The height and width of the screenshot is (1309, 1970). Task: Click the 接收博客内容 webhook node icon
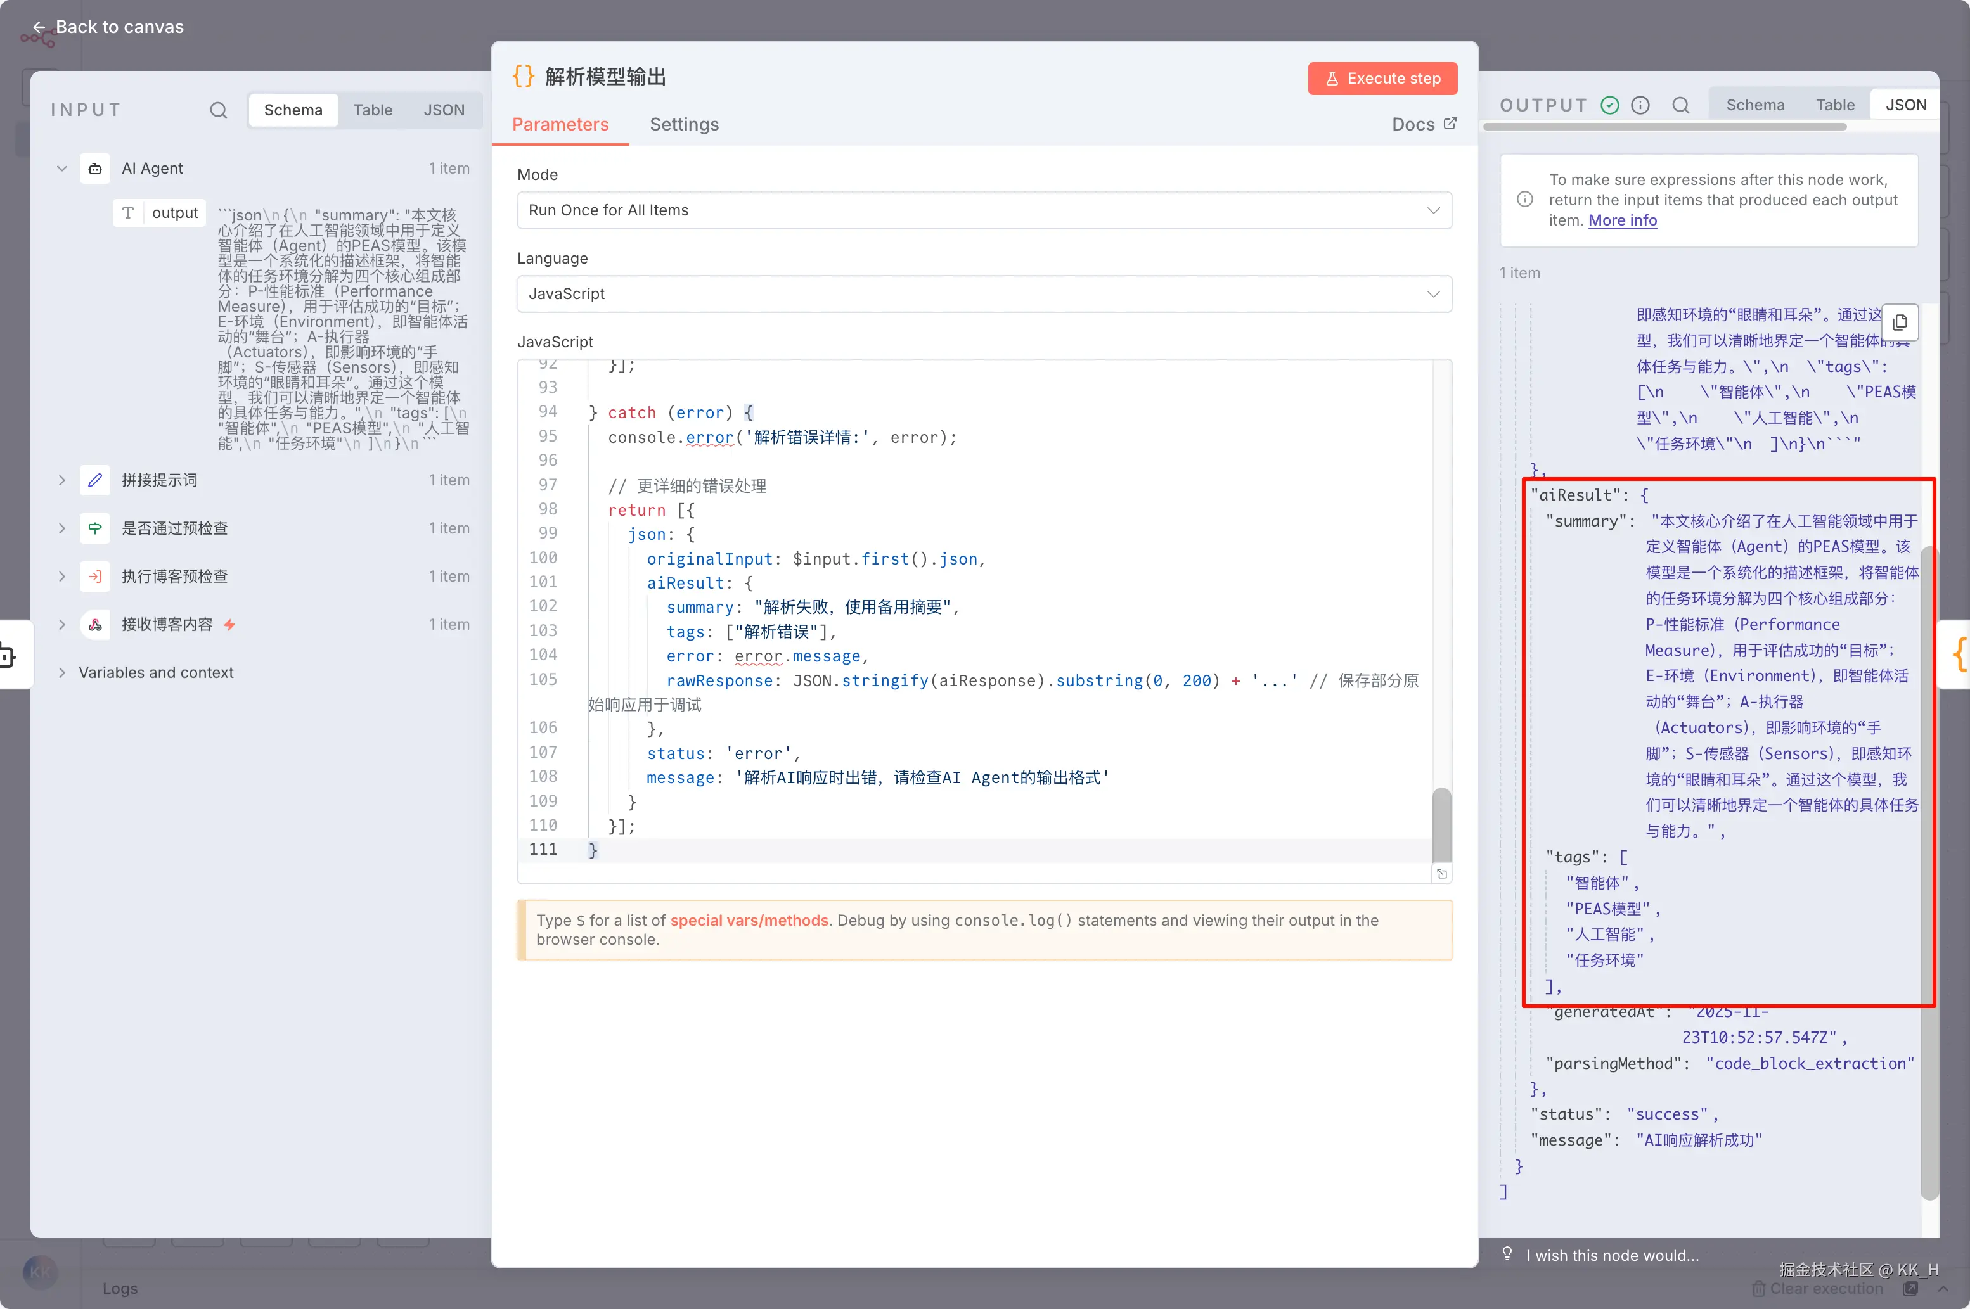coord(95,625)
